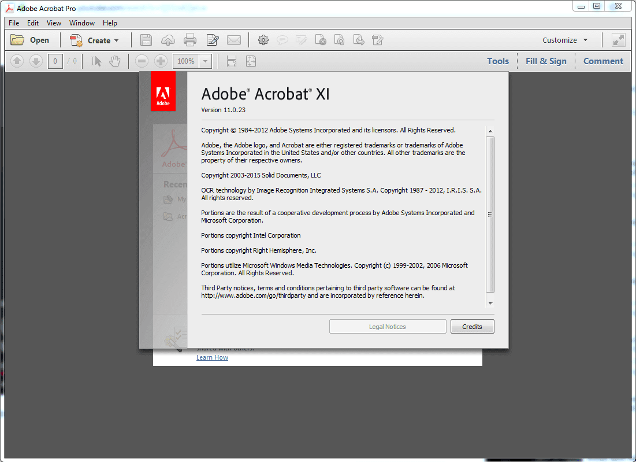Viewport: 636px width, 462px height.
Task: Choose the Select tool cursor icon
Action: (x=96, y=61)
